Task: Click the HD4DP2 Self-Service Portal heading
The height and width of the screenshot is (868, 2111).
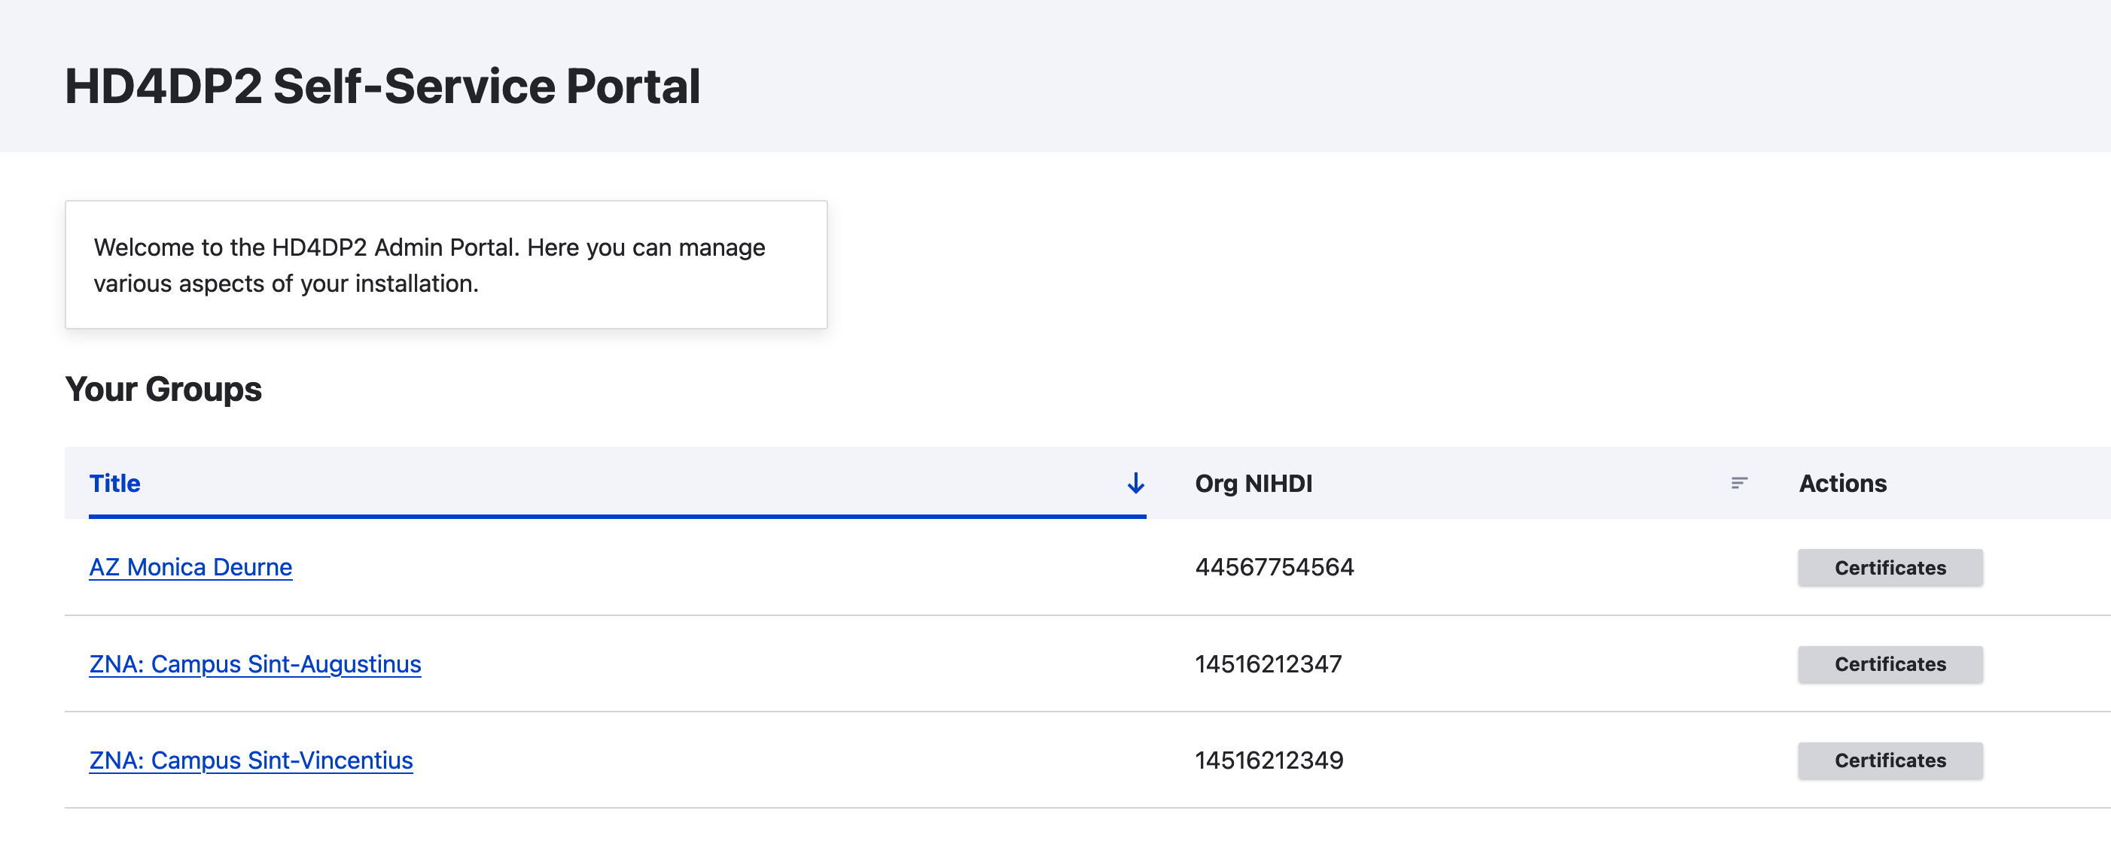Action: tap(382, 86)
